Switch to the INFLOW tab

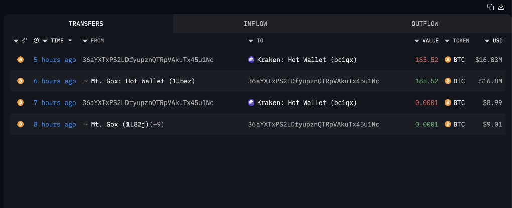pos(255,24)
